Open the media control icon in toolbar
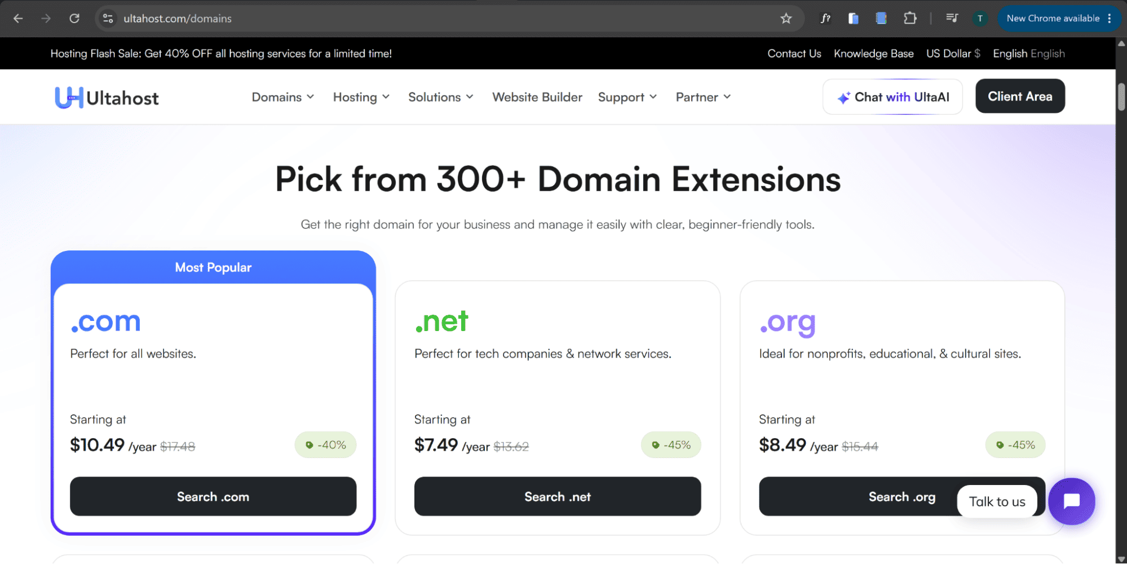 coord(952,19)
